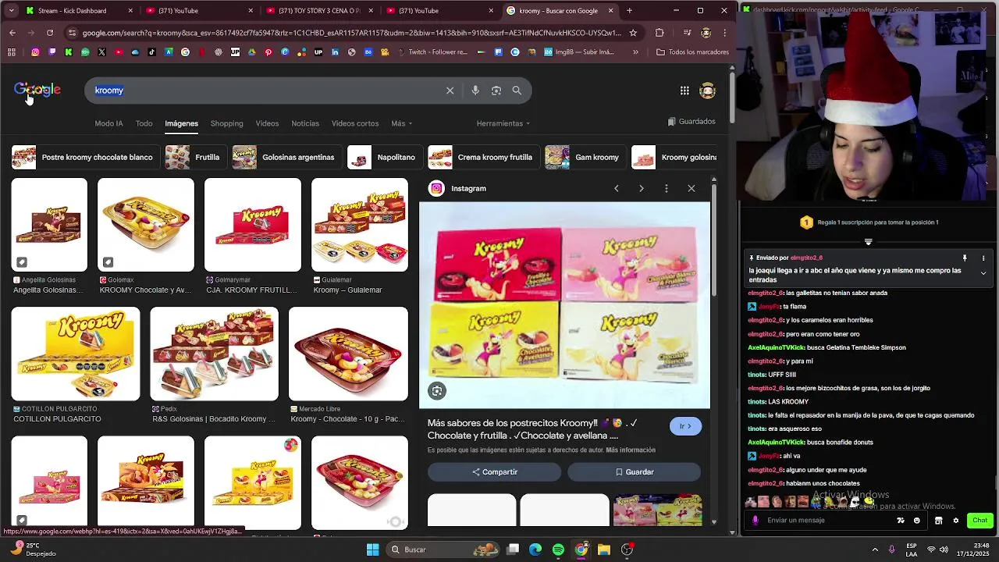Select the Shopping tab

coord(227,123)
